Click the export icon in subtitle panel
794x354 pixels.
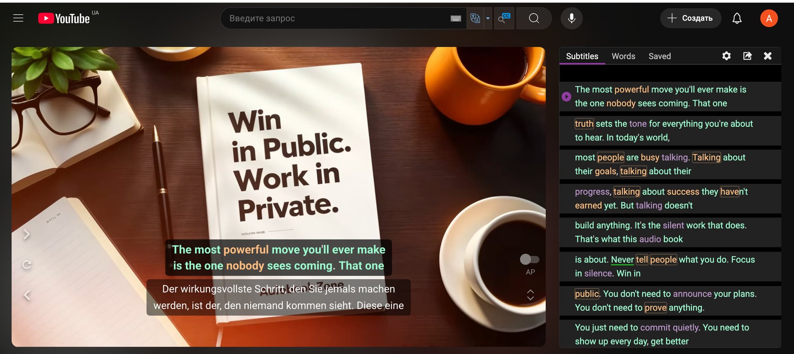coord(747,56)
